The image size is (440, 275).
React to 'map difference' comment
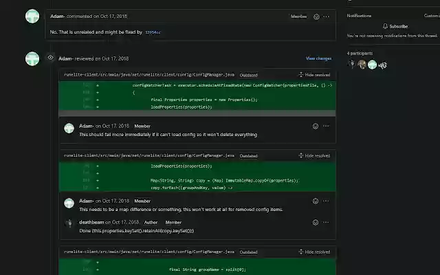tap(316, 201)
